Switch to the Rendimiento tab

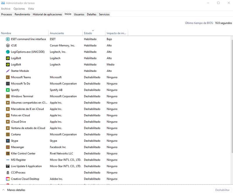[x=22, y=15]
